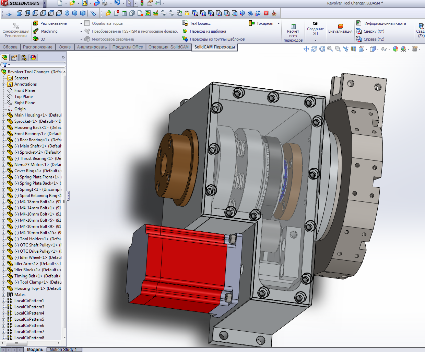Click the Rebuild traffic light icon

point(142,3)
